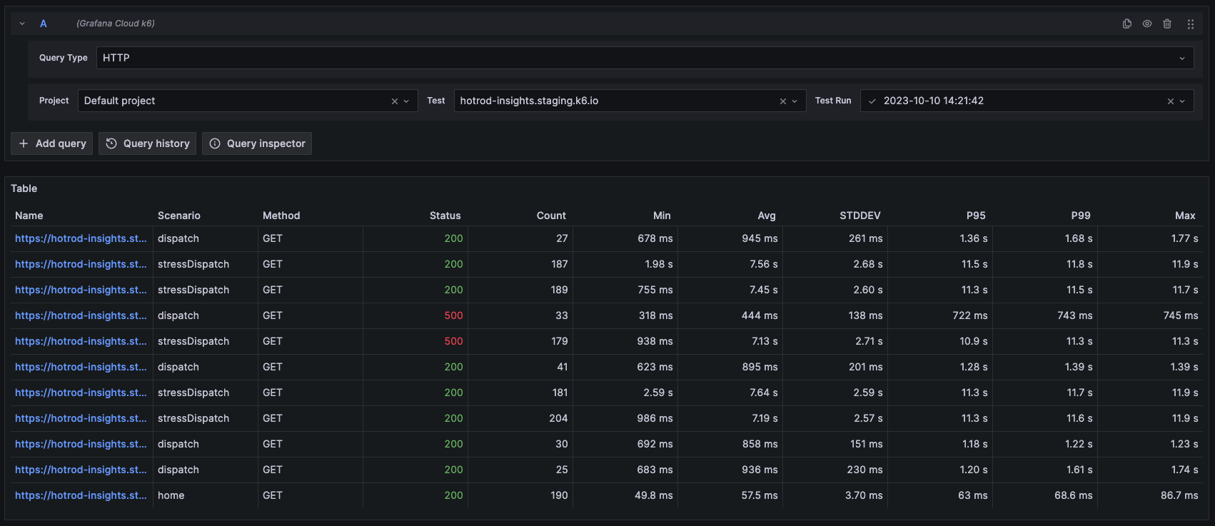Expand the Test Run dropdown
Viewport: 1215px width, 526px height.
pos(1182,101)
